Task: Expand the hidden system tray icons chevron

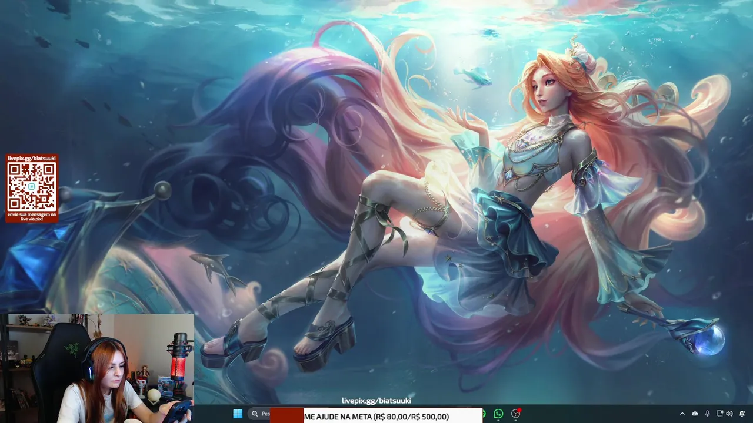Action: tap(682, 414)
